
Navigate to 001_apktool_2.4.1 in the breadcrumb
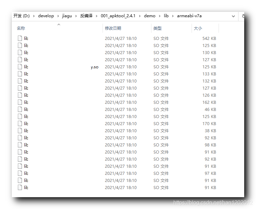[118, 16]
